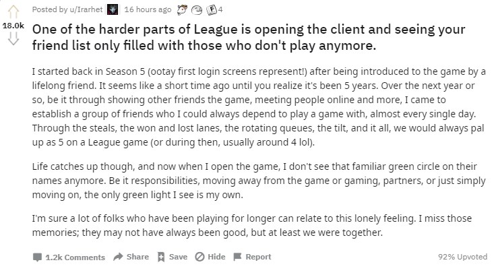Click the Save button label
This screenshot has height=277, width=498.
tap(178, 257)
